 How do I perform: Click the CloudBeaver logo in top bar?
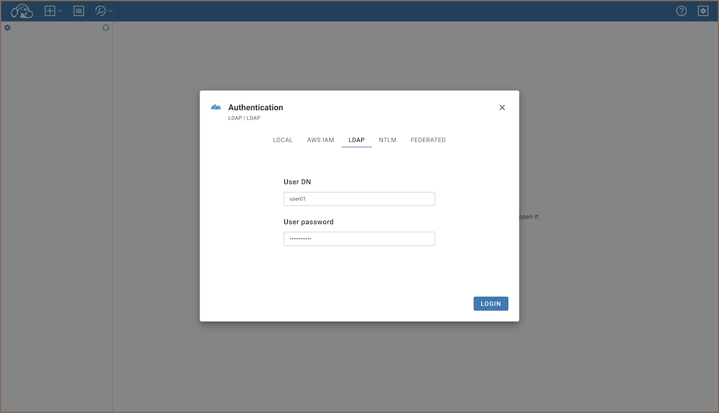[x=22, y=11]
